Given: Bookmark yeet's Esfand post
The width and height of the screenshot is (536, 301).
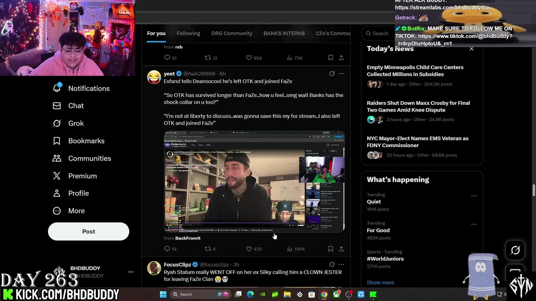Looking at the screenshot, I should pyautogui.click(x=330, y=249).
